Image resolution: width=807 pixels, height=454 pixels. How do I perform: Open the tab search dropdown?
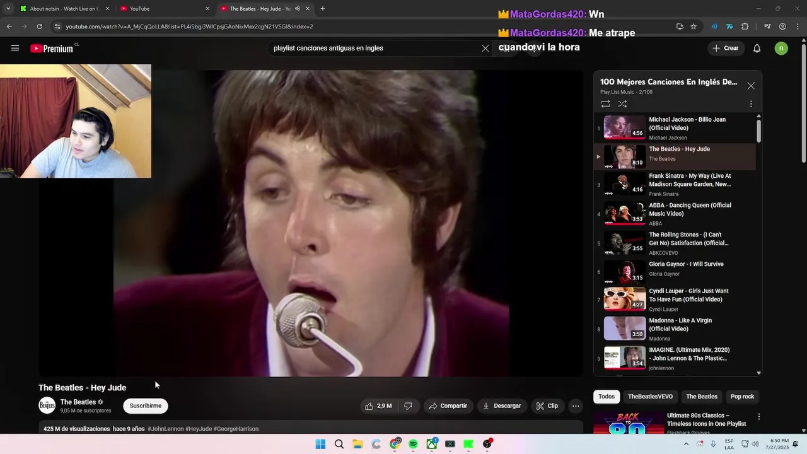click(x=8, y=9)
